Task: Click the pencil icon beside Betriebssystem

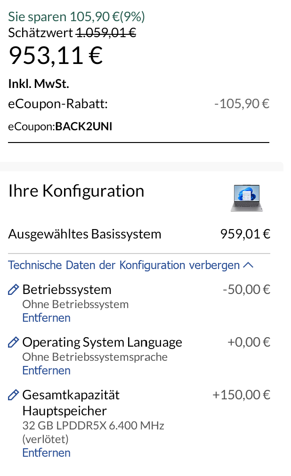Action: point(13,290)
